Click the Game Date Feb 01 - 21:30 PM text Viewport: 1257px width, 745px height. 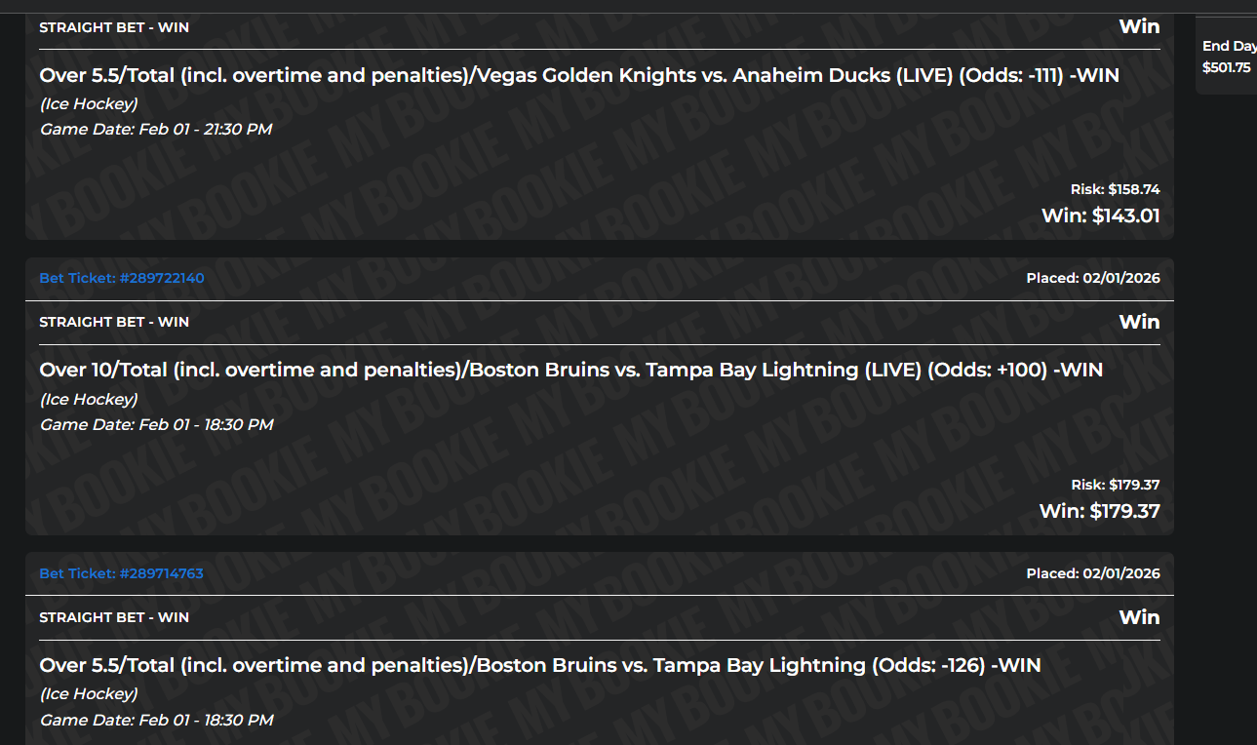156,129
